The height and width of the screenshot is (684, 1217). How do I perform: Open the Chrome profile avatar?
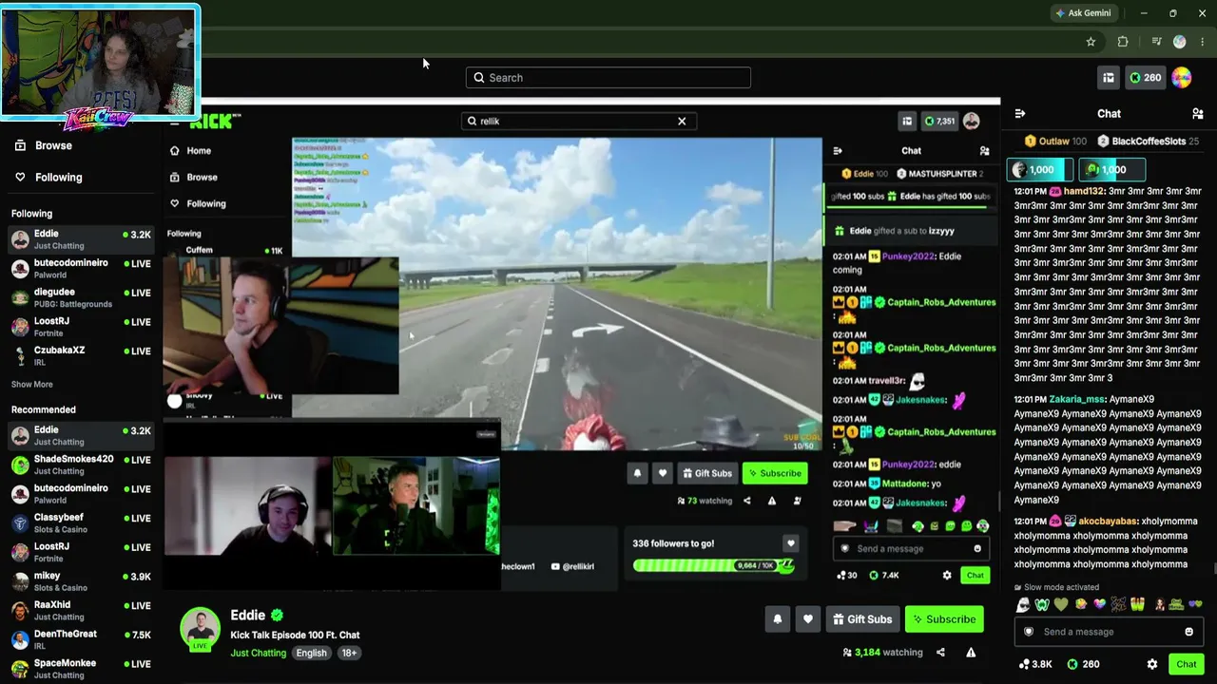coord(1180,42)
